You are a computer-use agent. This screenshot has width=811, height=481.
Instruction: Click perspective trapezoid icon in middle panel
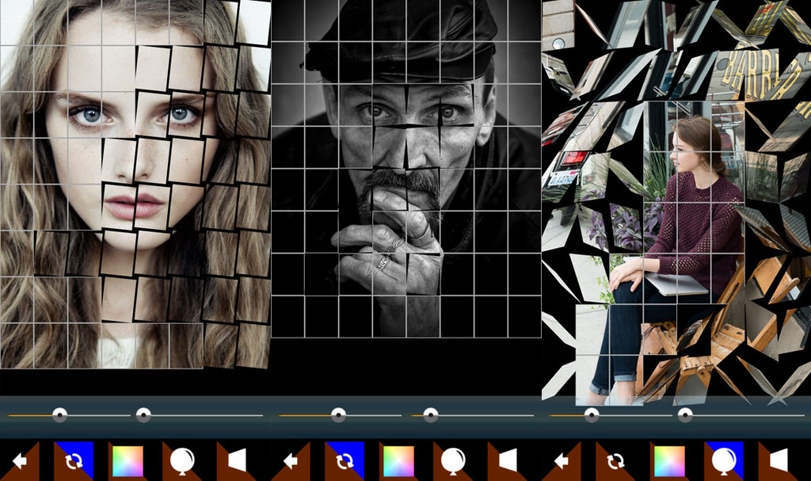click(507, 460)
